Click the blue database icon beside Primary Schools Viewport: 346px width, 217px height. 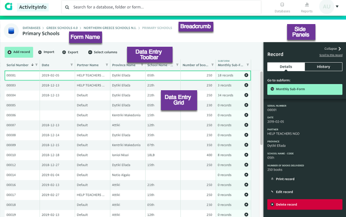pos(11,31)
